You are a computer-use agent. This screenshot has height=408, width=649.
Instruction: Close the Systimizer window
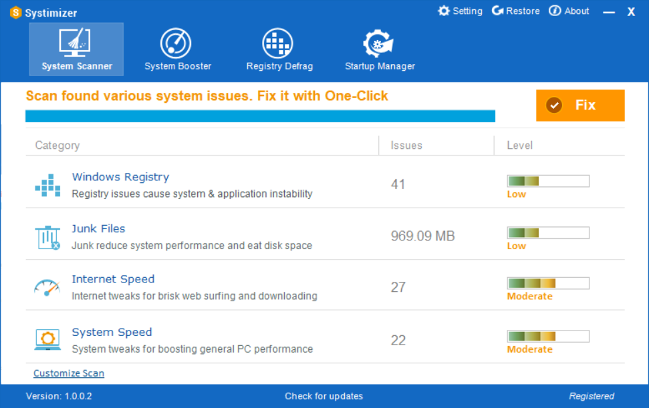[631, 11]
